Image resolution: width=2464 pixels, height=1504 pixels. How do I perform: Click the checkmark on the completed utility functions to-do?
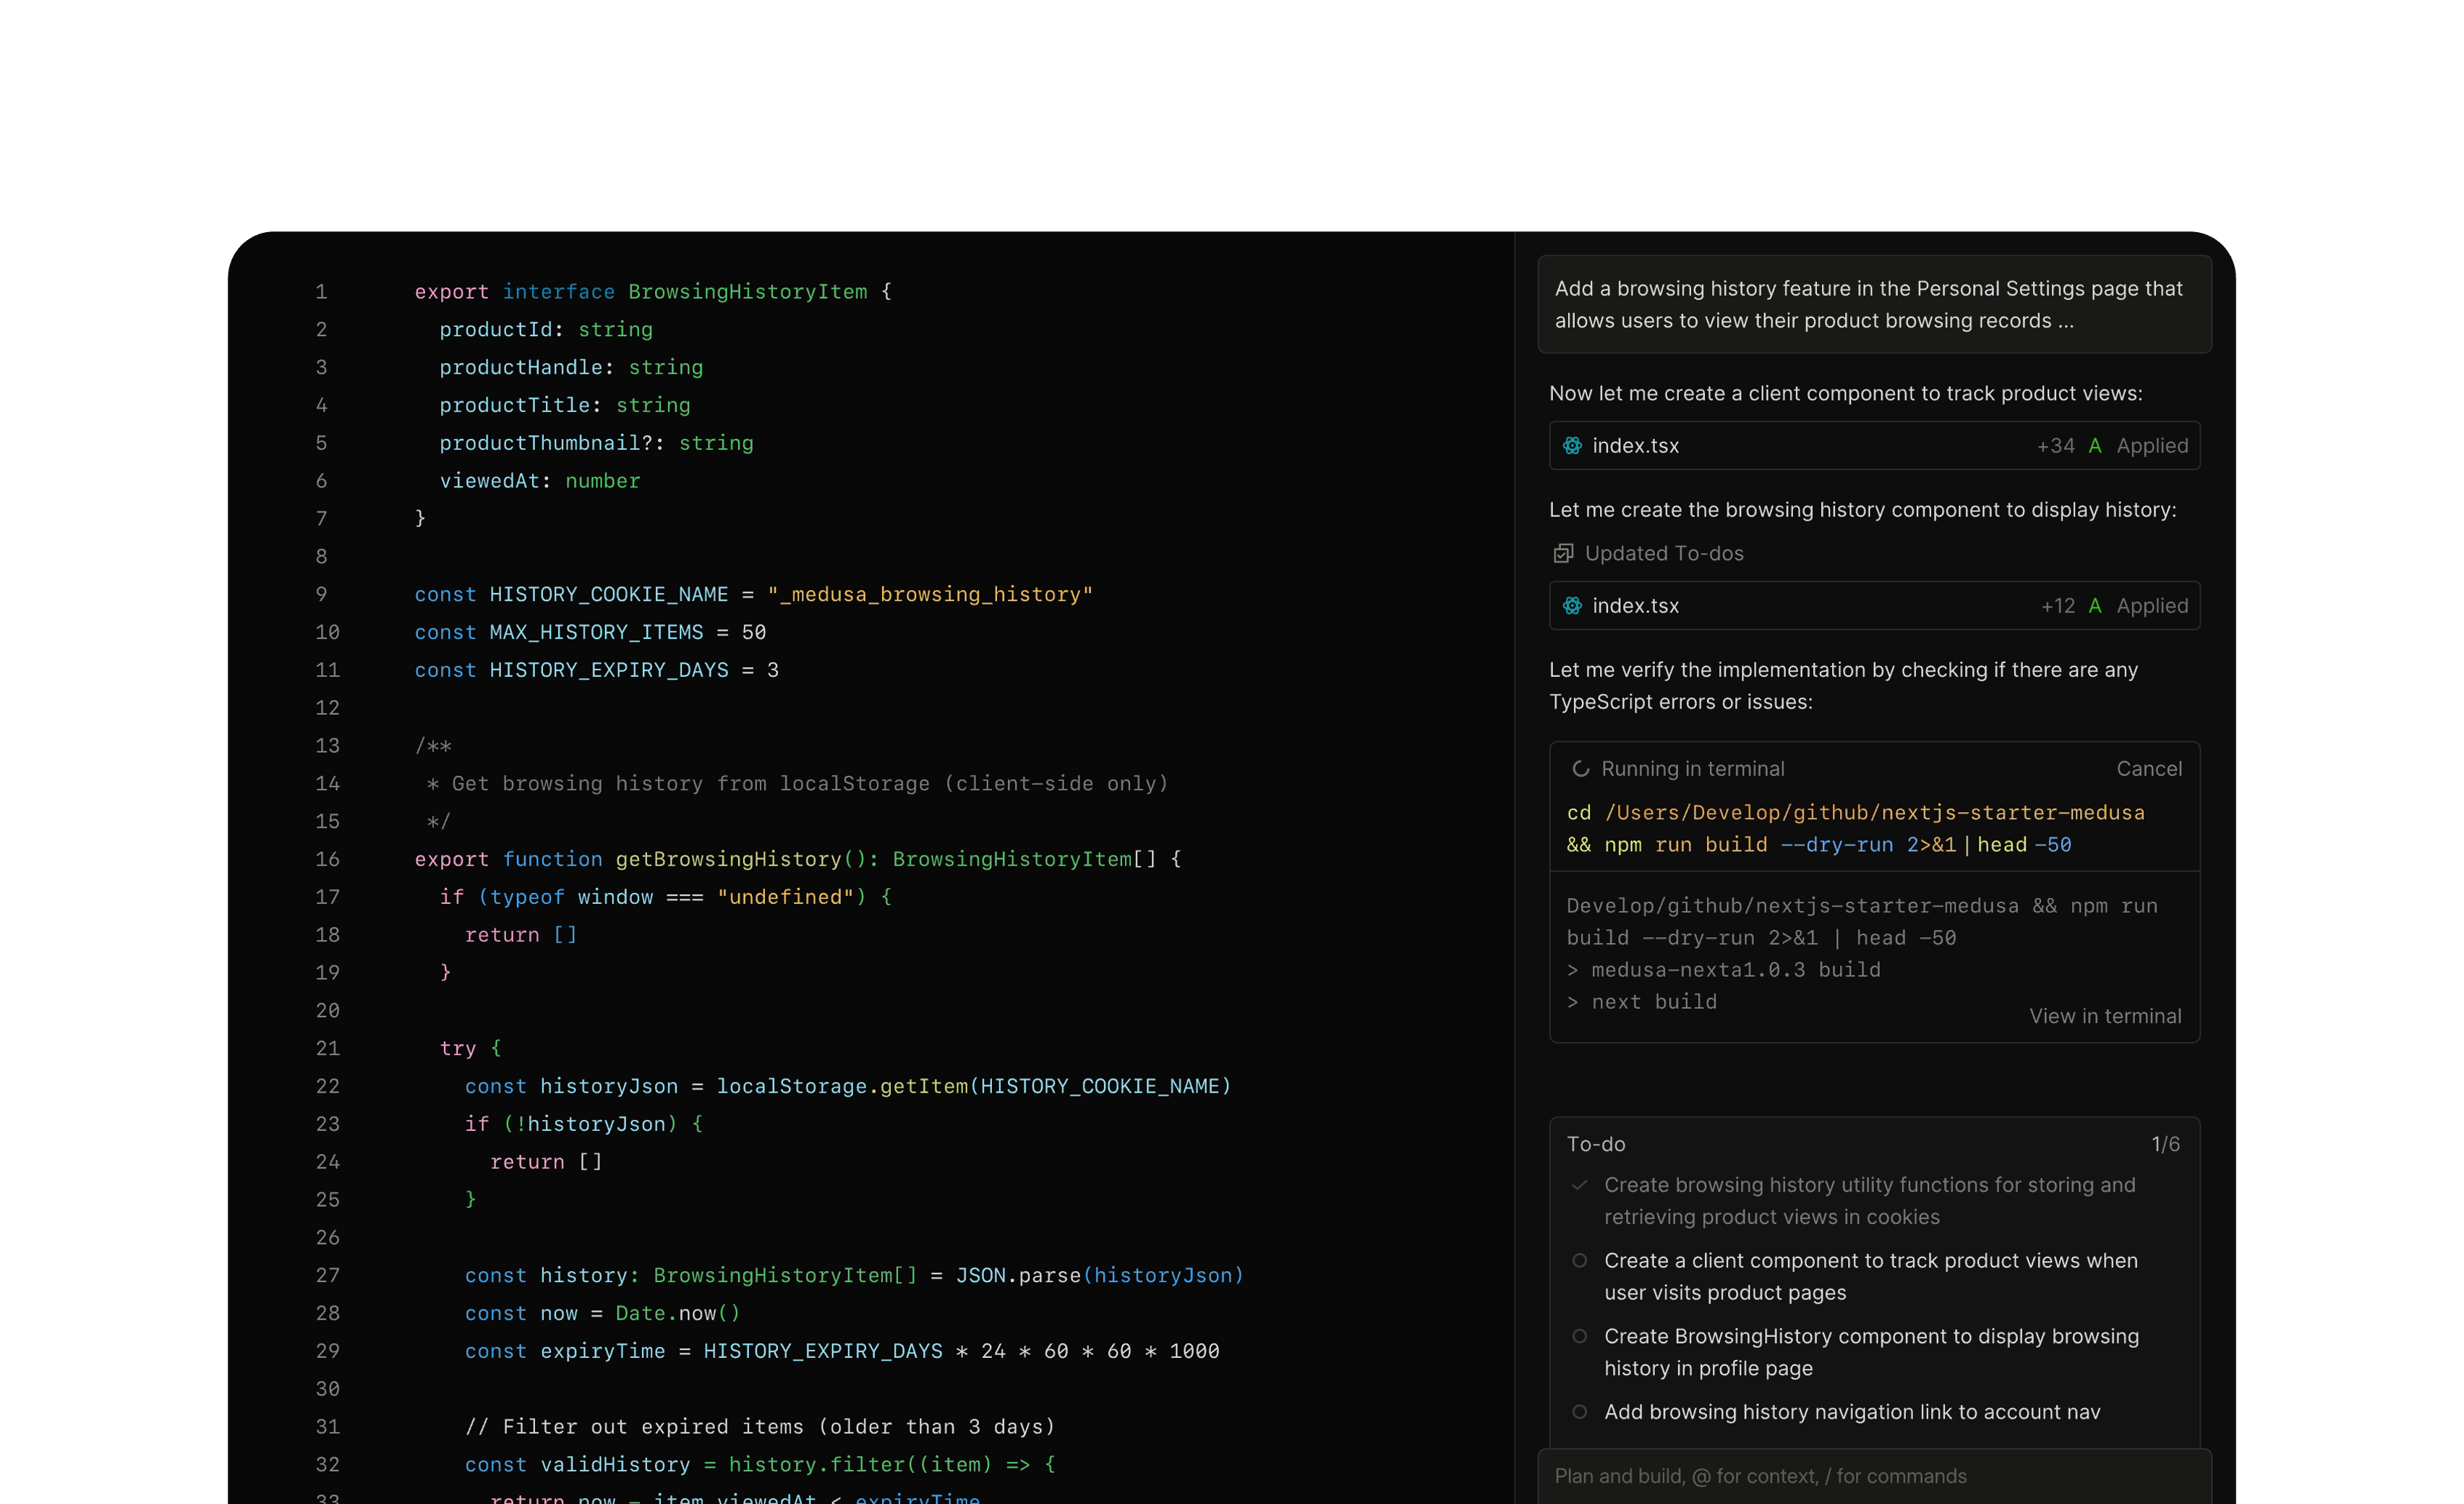[x=1580, y=1185]
